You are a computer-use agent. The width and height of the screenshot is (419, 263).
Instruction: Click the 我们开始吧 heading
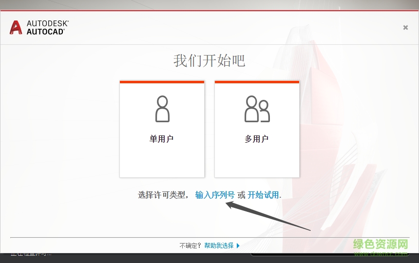point(209,61)
